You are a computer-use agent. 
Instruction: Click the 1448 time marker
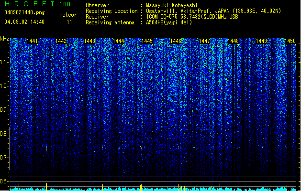point(233,41)
